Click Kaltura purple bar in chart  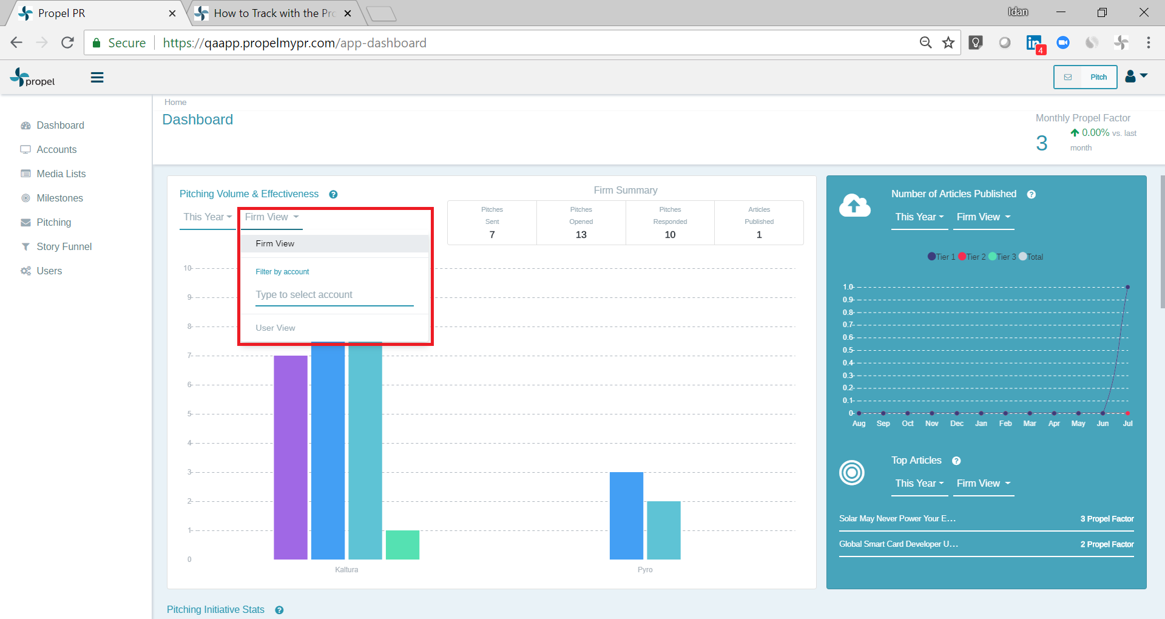tap(291, 458)
